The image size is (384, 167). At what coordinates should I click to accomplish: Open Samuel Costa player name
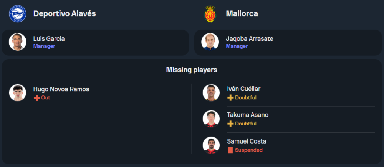(247, 141)
